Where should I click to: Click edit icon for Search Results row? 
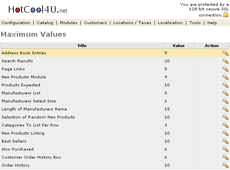[x=225, y=61]
